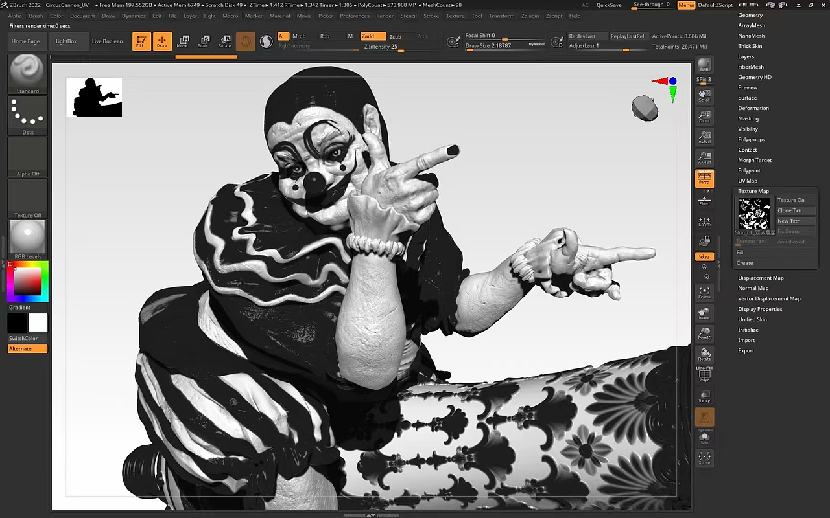This screenshot has width=830, height=518.
Task: Click the Zoom document icon
Action: point(704,117)
